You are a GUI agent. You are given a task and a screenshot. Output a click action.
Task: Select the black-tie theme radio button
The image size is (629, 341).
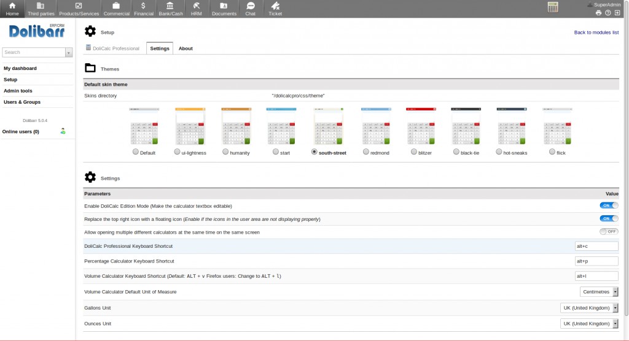456,152
